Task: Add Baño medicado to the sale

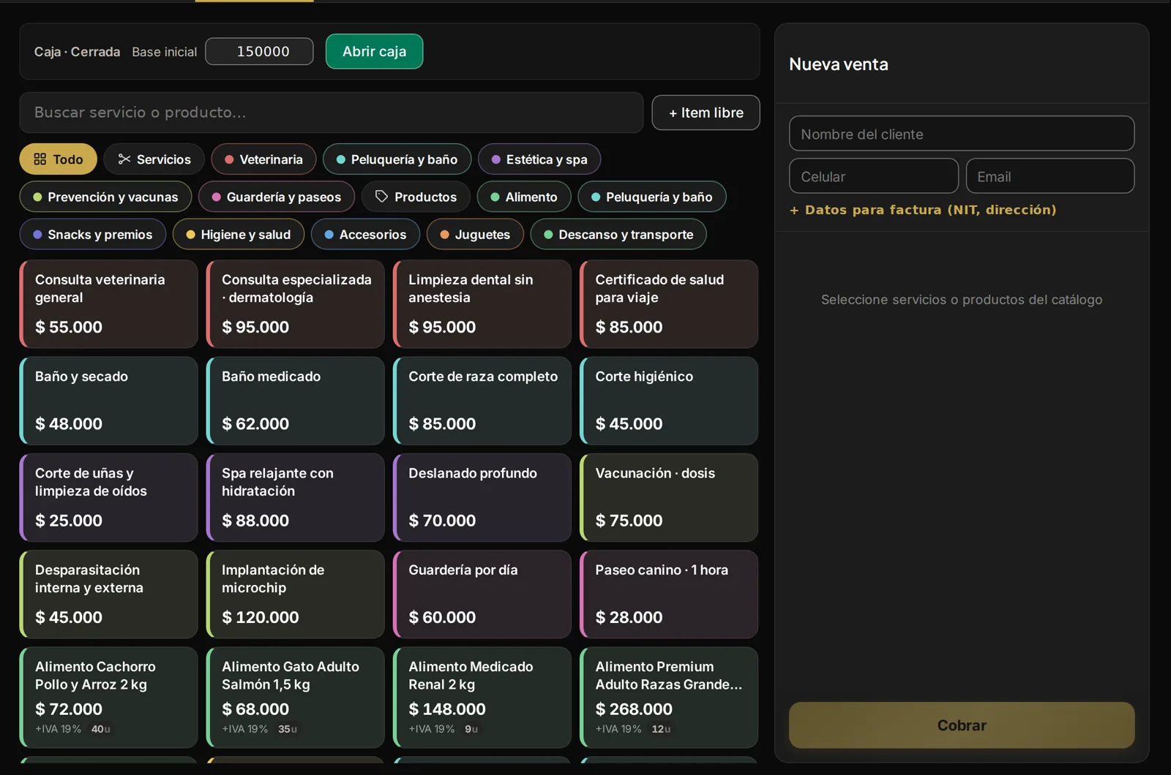Action: tap(295, 401)
